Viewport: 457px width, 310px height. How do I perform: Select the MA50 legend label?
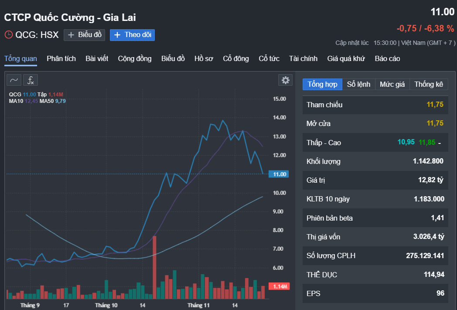pyautogui.click(x=46, y=101)
